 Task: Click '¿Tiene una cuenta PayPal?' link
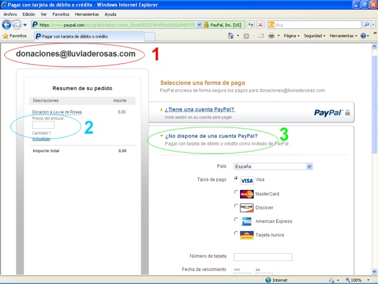(x=200, y=109)
